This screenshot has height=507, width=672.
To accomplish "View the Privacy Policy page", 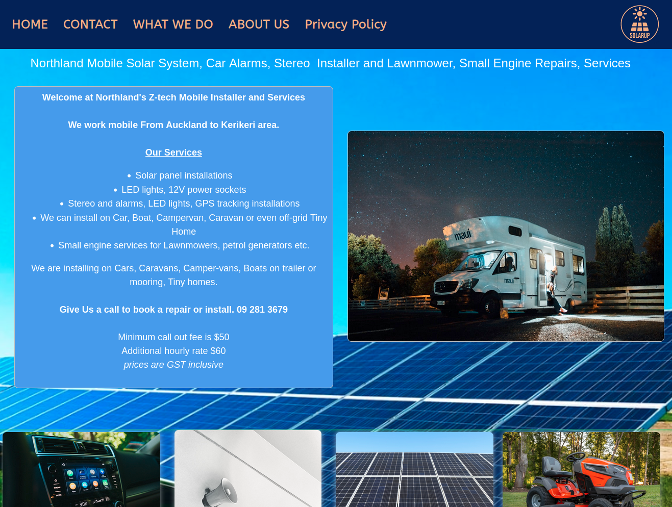I will 345,24.
